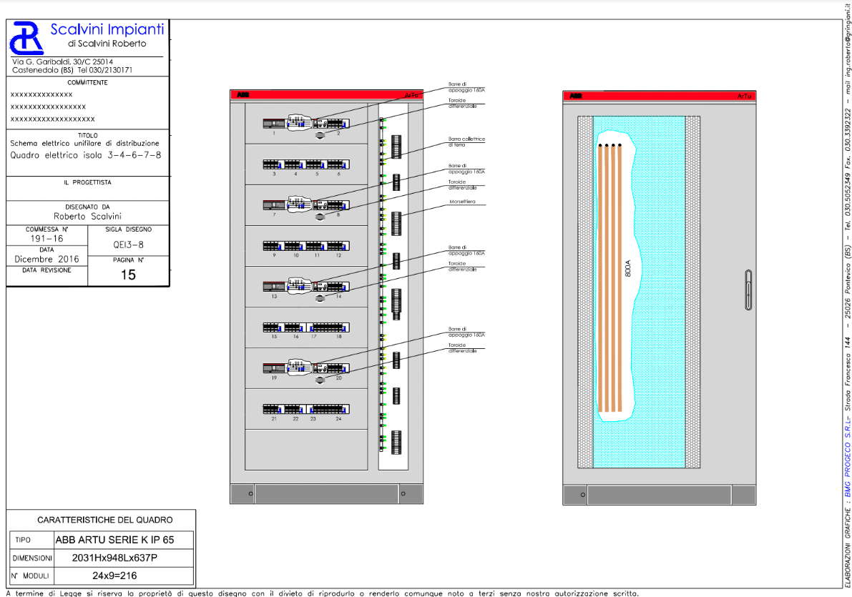Click the breaker row labeled 21 to 24
This screenshot has width=852, height=597.
click(x=306, y=410)
